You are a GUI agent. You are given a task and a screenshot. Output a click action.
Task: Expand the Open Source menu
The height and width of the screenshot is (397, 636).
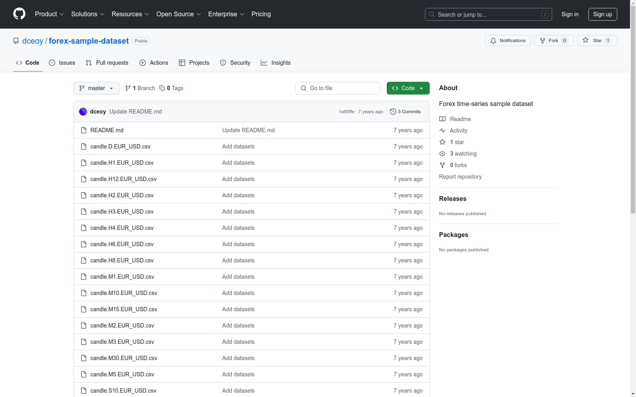179,14
